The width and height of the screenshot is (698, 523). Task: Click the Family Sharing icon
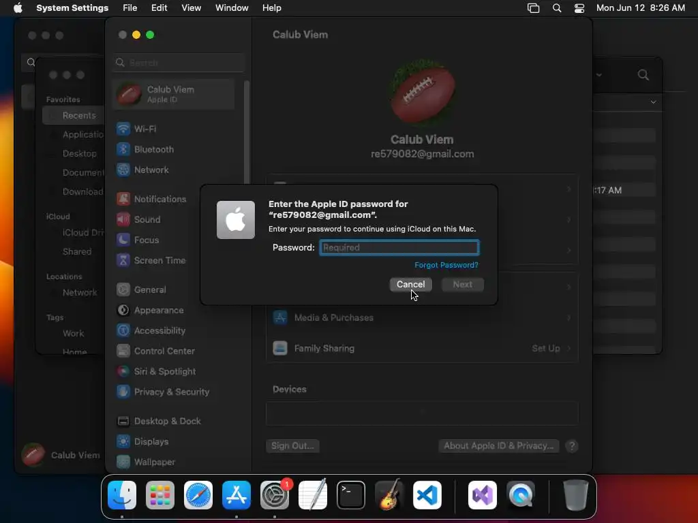[280, 348]
